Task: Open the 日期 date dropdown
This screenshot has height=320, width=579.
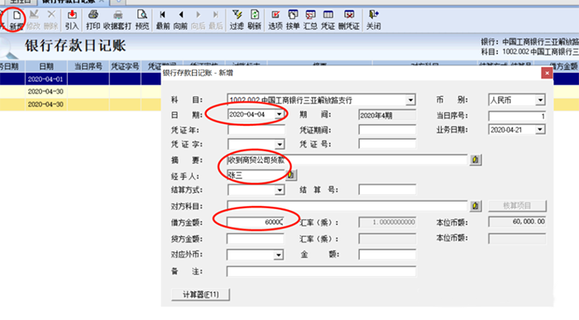Action: pos(280,114)
